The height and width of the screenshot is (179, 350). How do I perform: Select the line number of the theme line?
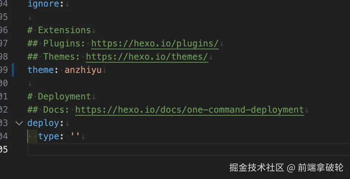[x=4, y=70]
